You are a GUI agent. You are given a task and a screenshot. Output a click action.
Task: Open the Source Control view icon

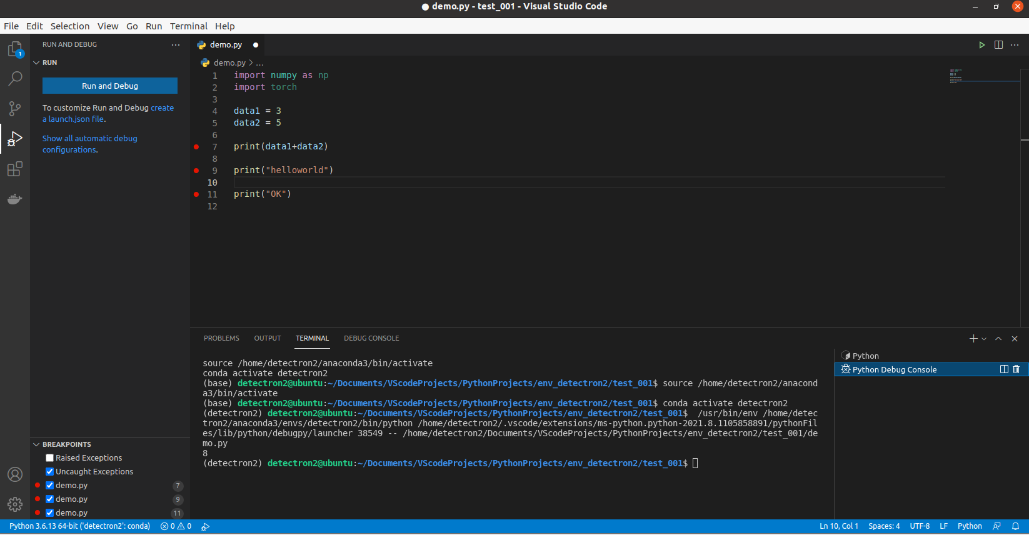(15, 109)
